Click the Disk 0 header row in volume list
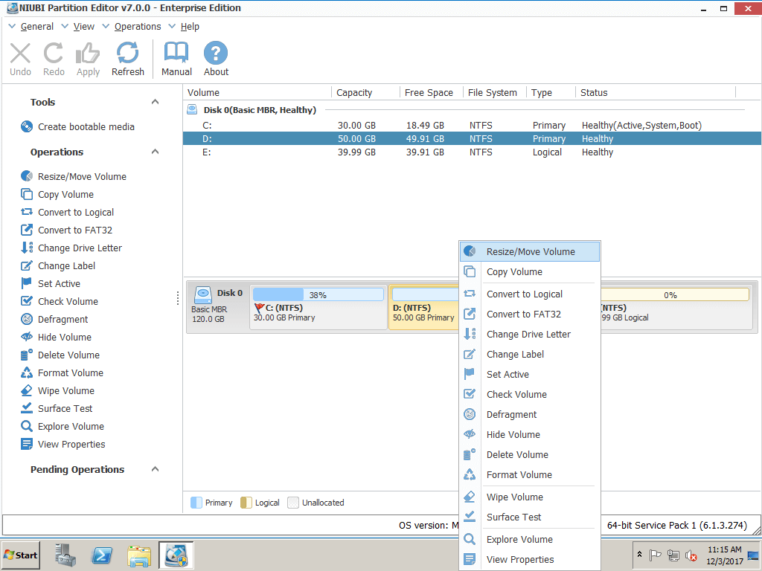This screenshot has width=762, height=571. pos(466,110)
